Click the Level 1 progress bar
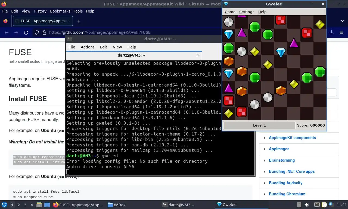This screenshot has width=348, height=209. pyautogui.click(x=259, y=125)
